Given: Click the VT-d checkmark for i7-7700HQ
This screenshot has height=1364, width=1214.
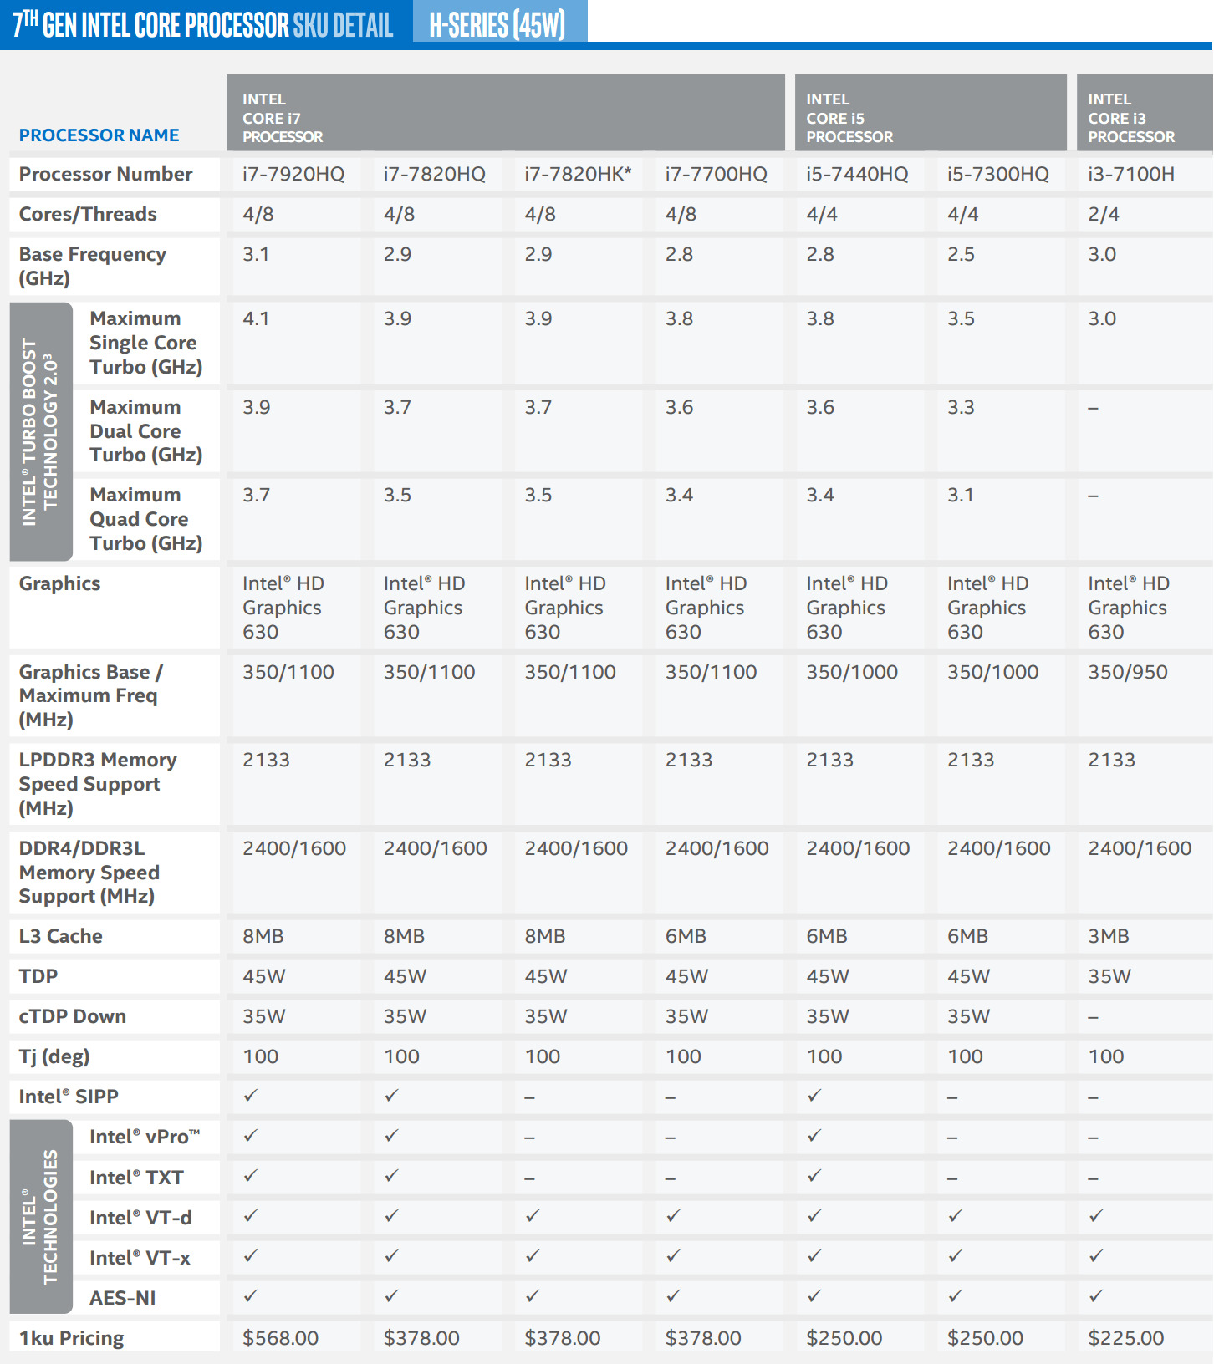Looking at the screenshot, I should pos(673,1216).
